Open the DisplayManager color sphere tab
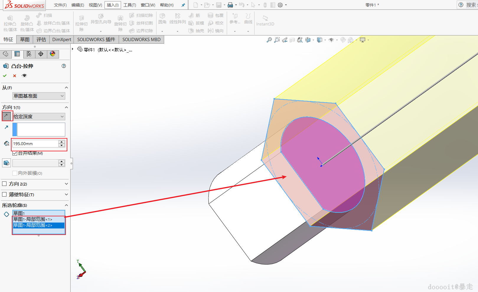This screenshot has height=292, width=478. 53,54
